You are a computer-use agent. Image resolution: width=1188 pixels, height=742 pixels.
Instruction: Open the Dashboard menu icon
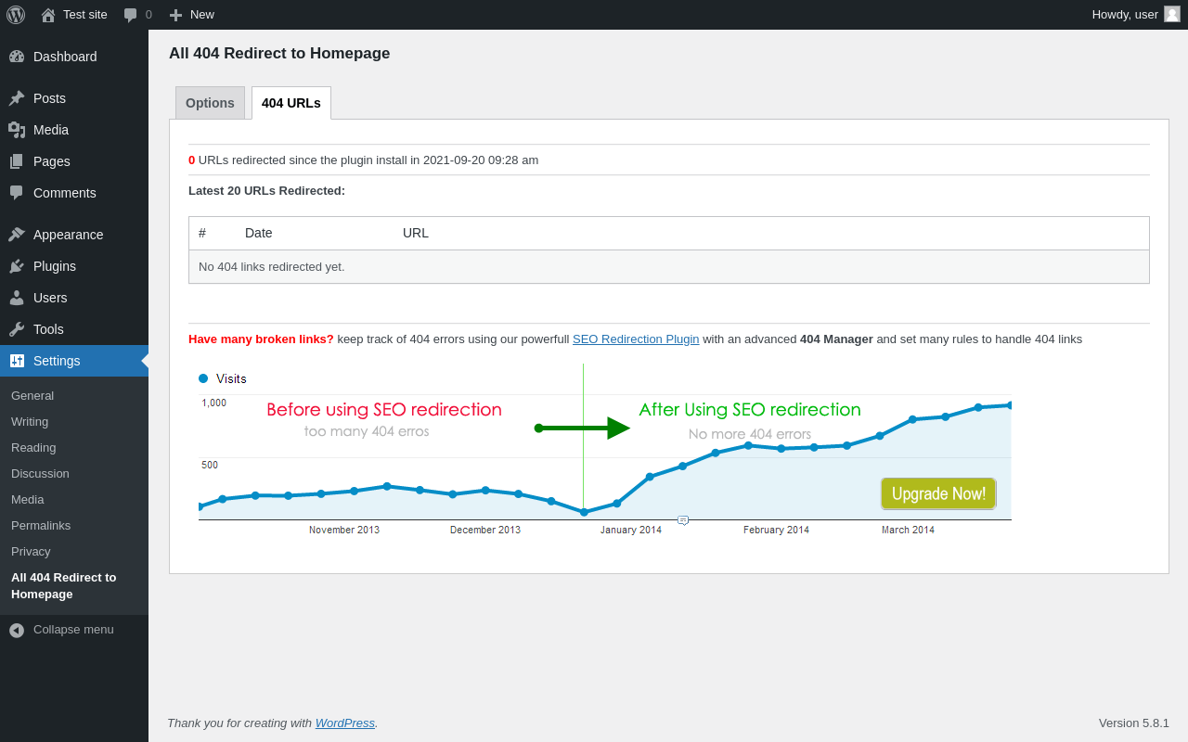[17, 57]
